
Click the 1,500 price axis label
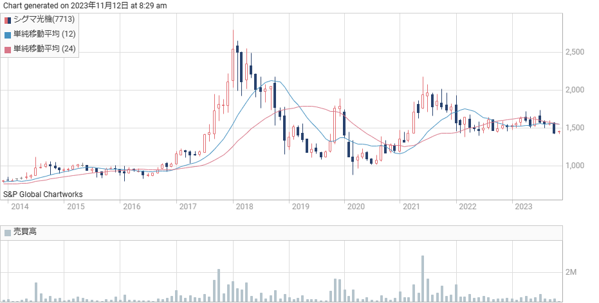point(575,128)
